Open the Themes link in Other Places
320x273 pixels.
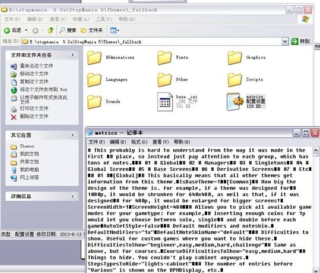point(27,146)
